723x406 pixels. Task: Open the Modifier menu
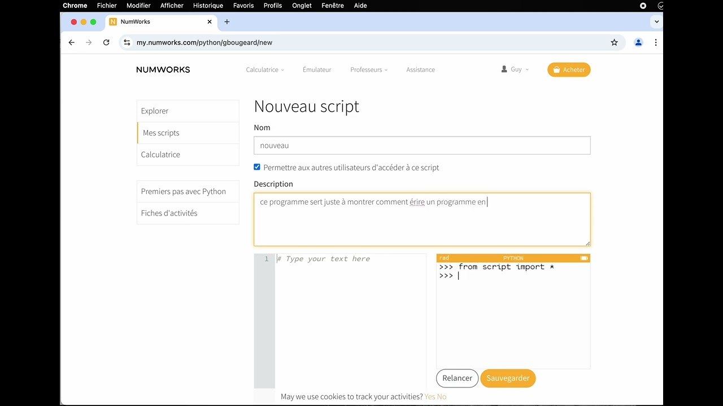[138, 6]
